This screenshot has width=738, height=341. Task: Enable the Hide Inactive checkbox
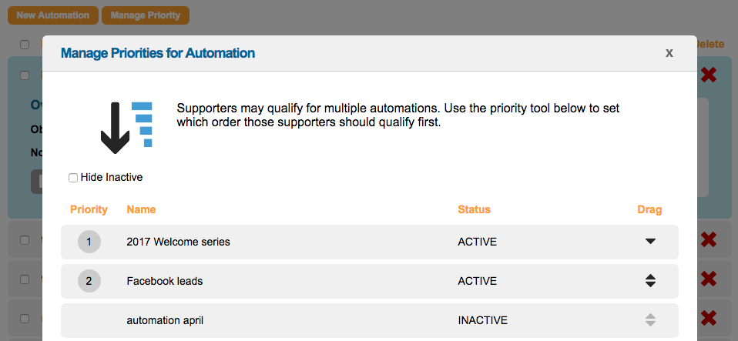(73, 178)
